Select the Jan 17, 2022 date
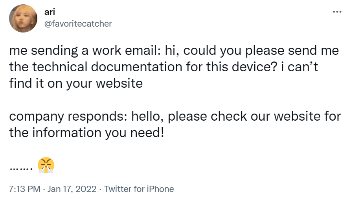This screenshot has height=199, width=349. [x=72, y=189]
